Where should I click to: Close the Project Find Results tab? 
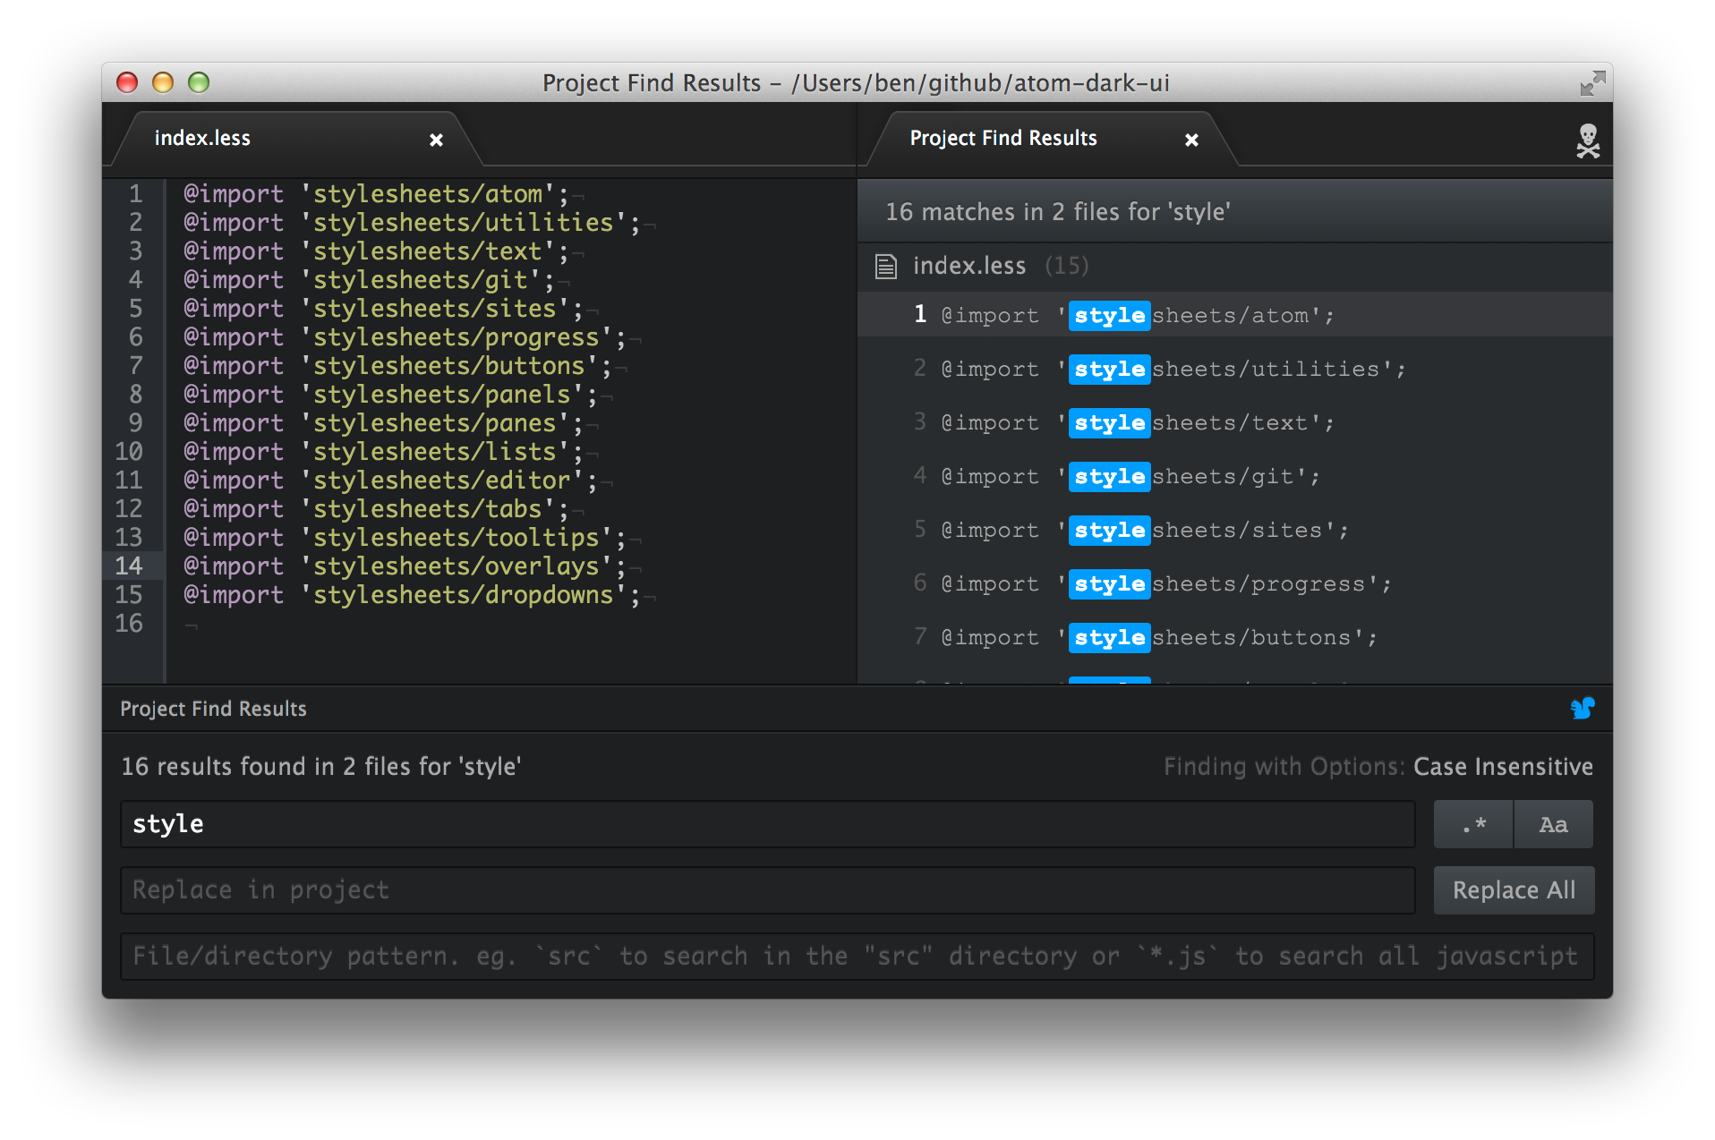point(1191,140)
